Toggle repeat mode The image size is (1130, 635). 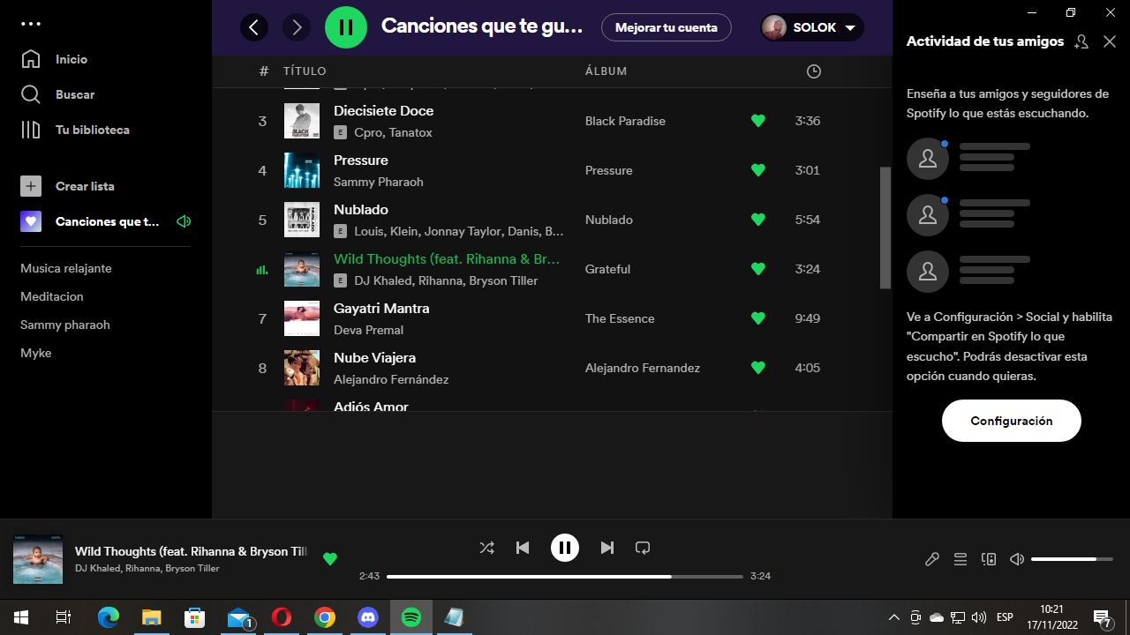tap(643, 548)
